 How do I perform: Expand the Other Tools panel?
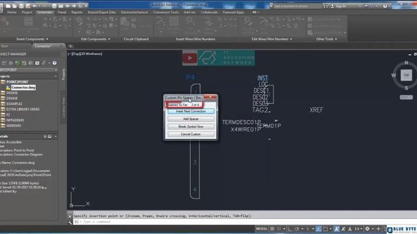coord(326,39)
